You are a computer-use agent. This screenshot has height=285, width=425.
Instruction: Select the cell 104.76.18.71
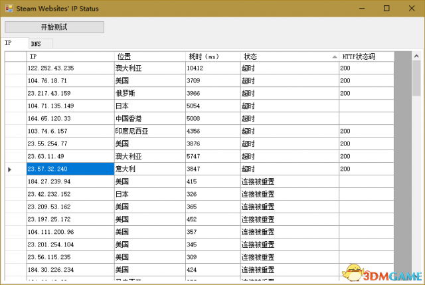click(x=70, y=80)
